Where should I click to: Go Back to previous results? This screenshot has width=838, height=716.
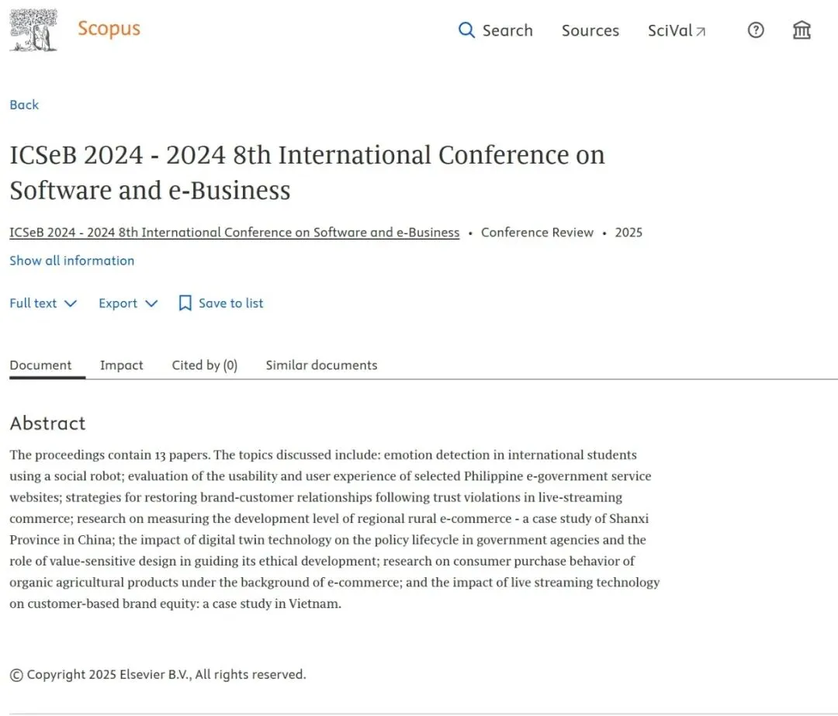pyautogui.click(x=24, y=105)
